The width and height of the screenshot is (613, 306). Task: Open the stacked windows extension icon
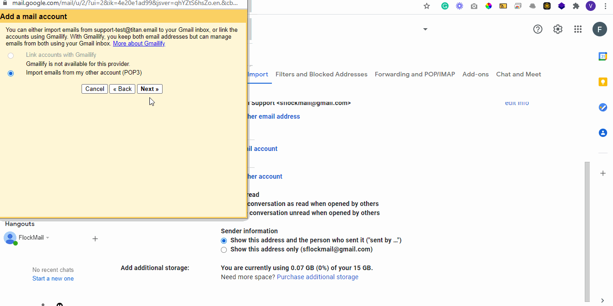click(x=518, y=6)
